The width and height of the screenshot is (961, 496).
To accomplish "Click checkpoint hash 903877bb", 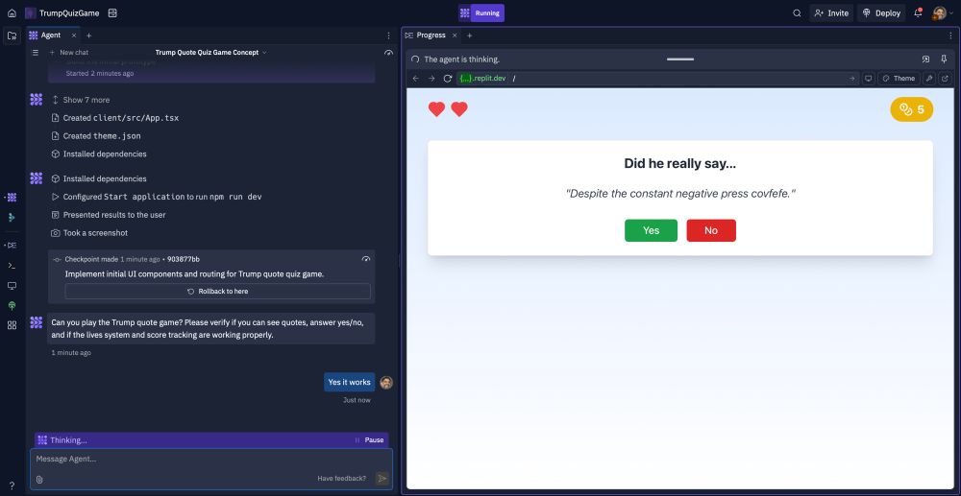I will point(184,259).
